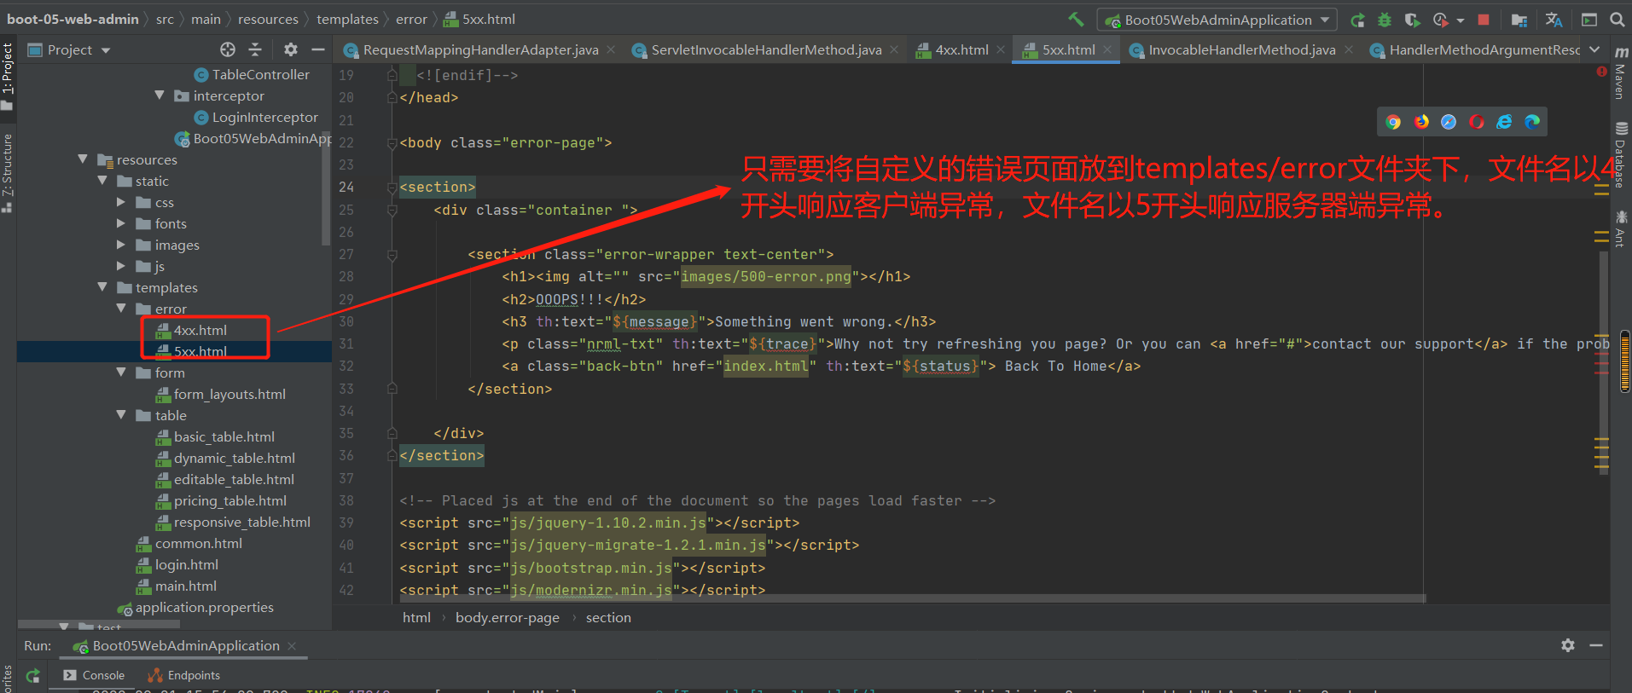Expand the images folder
Viewport: 1632px width, 693px height.
(121, 245)
